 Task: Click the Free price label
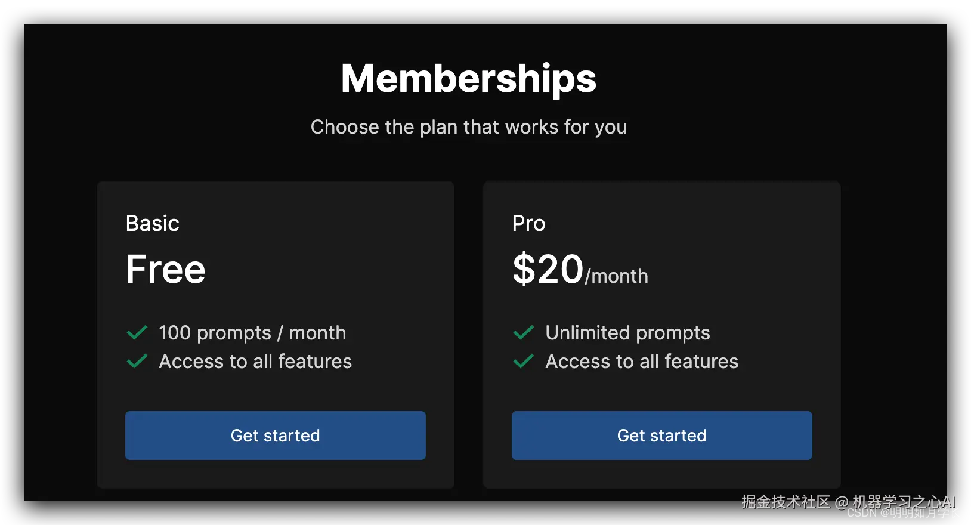tap(166, 269)
